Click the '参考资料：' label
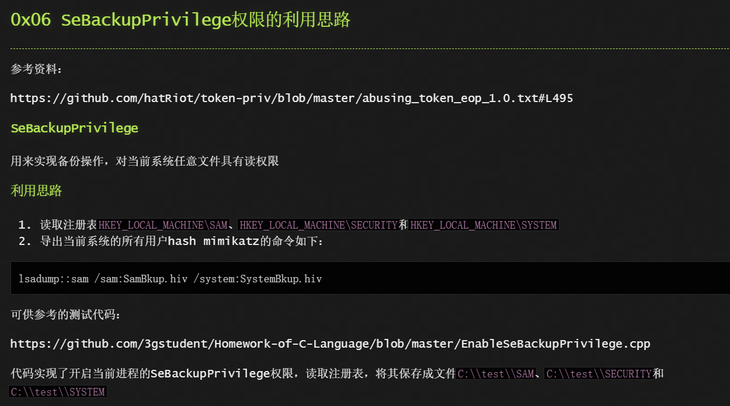This screenshot has height=406, width=730. pyautogui.click(x=36, y=69)
